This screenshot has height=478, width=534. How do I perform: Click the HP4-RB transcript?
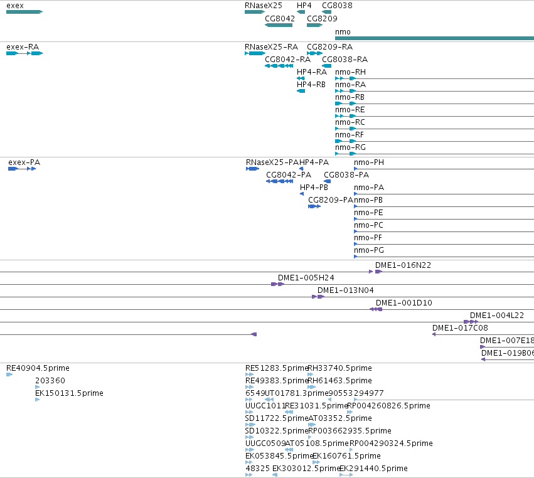tap(301, 91)
